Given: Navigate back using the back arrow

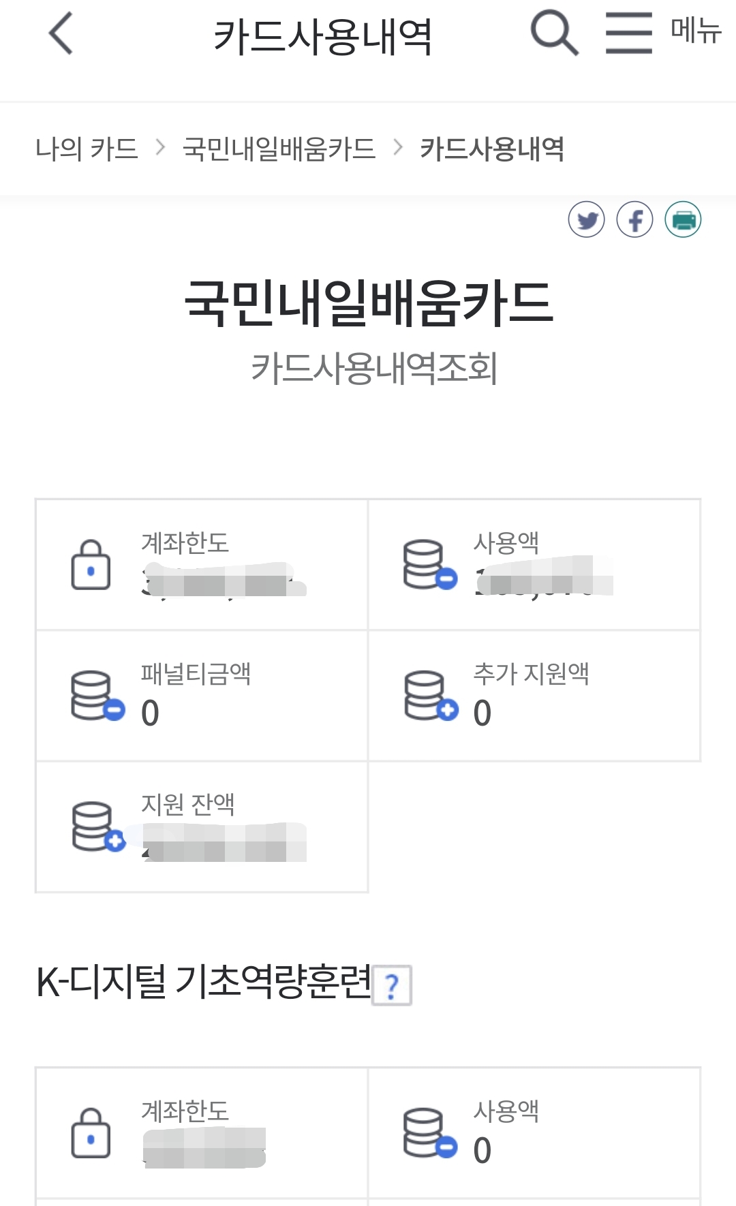Looking at the screenshot, I should tap(60, 34).
